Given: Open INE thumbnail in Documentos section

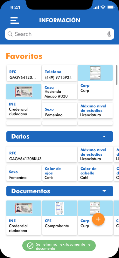Looking at the screenshot, I should click(24, 208).
